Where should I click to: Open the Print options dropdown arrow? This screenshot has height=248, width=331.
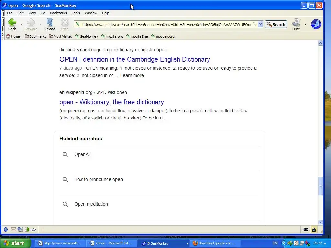(305, 24)
